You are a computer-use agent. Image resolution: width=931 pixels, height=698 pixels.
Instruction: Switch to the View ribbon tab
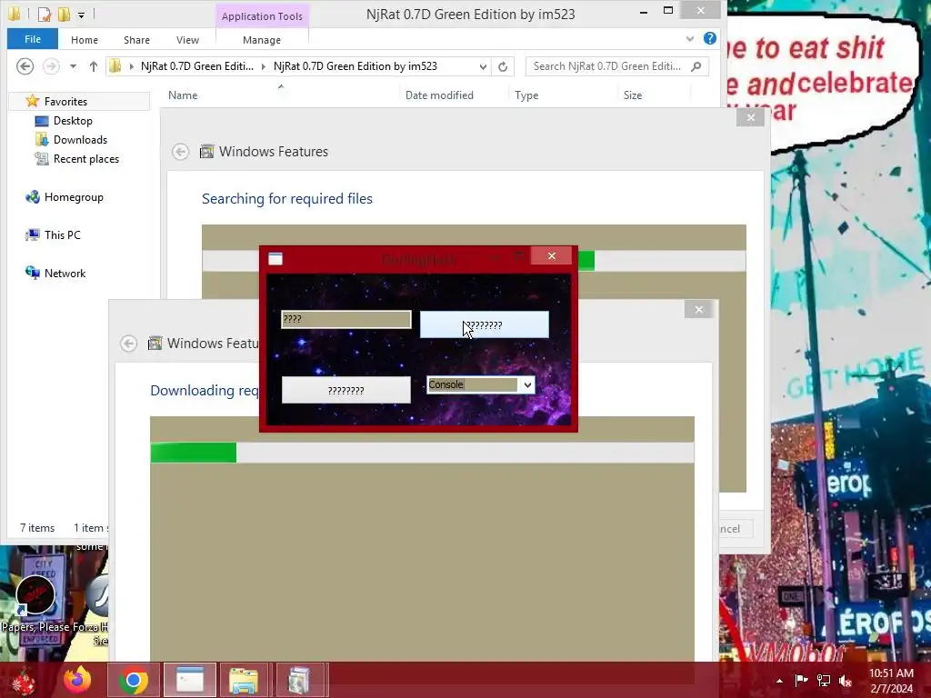(x=187, y=40)
